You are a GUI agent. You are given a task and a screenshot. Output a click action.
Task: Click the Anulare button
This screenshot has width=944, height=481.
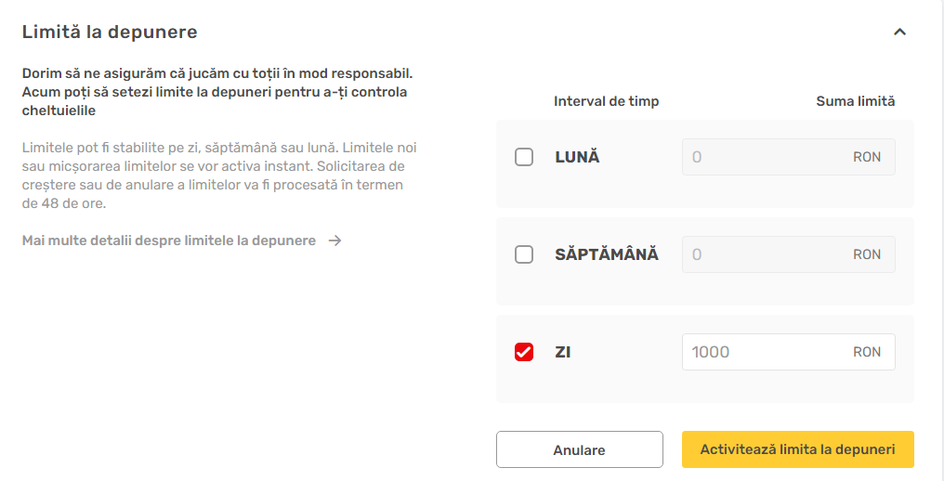tap(579, 449)
